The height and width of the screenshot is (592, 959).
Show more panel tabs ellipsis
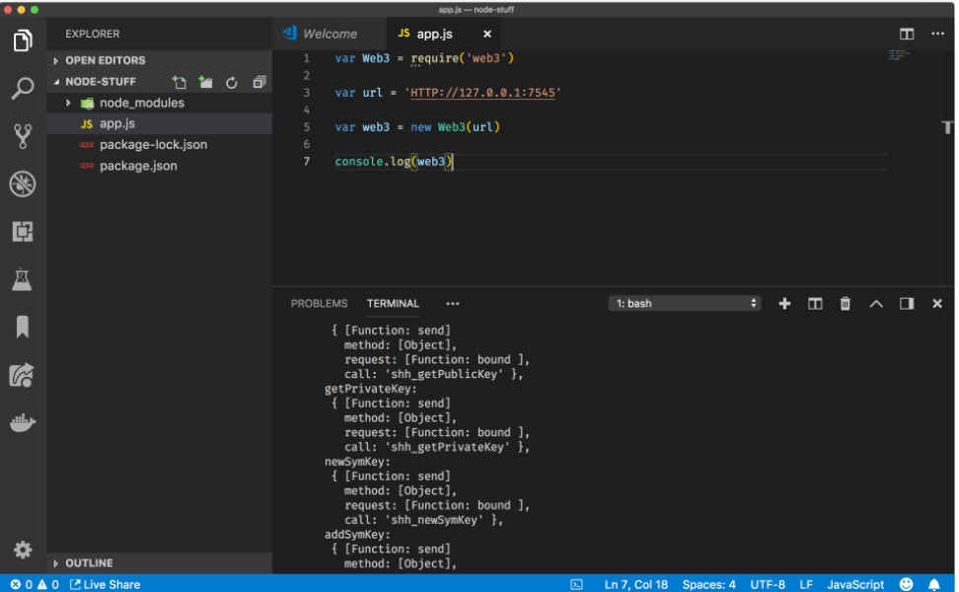coord(453,303)
